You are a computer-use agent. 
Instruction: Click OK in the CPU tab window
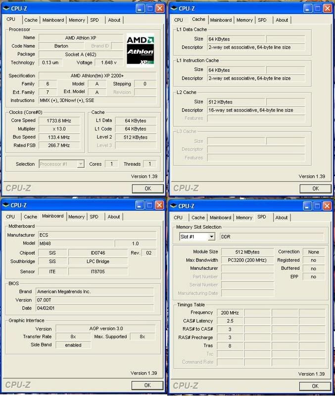(x=147, y=189)
